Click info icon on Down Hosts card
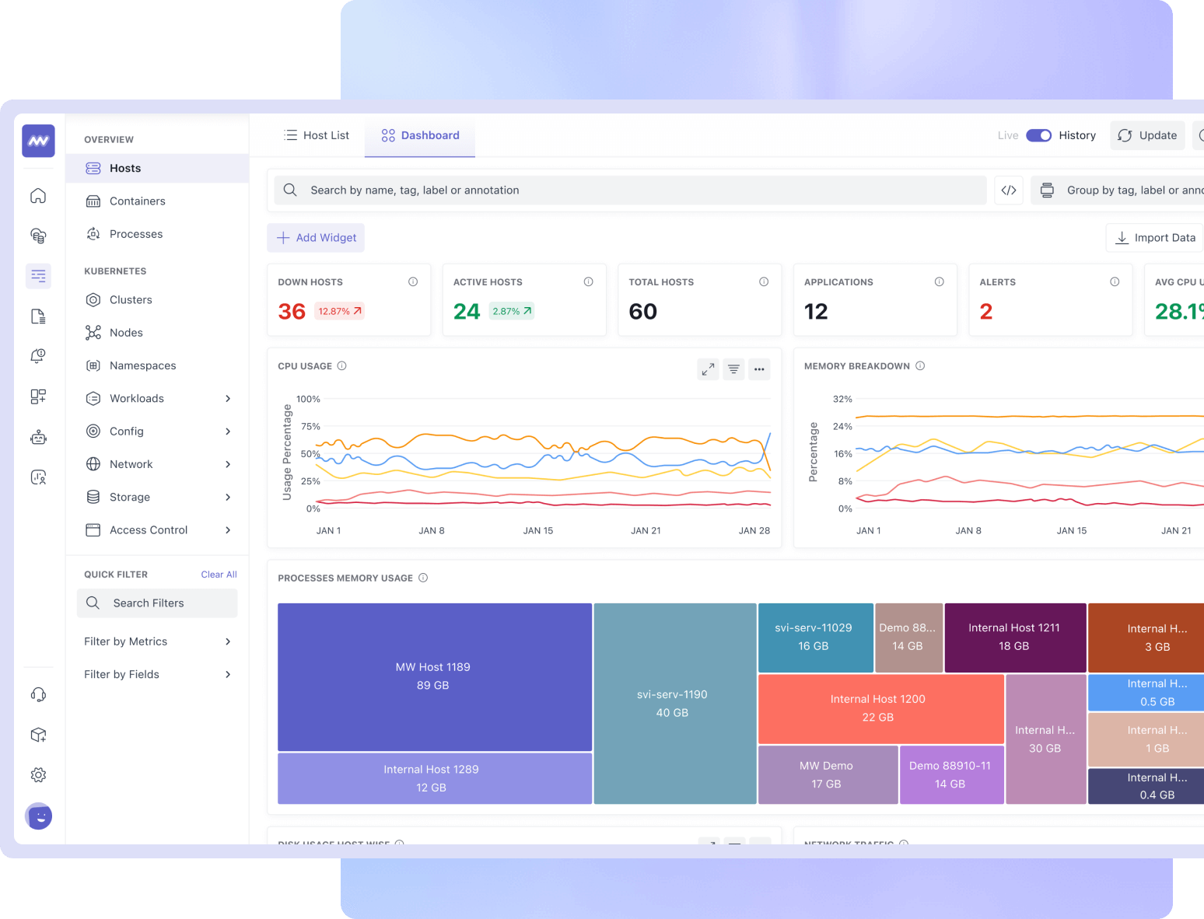1204x919 pixels. point(413,282)
